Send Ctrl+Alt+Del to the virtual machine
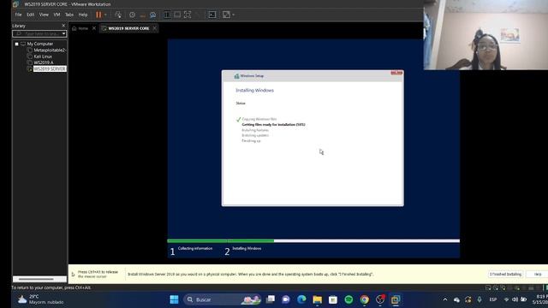The image size is (548, 308). 118,15
